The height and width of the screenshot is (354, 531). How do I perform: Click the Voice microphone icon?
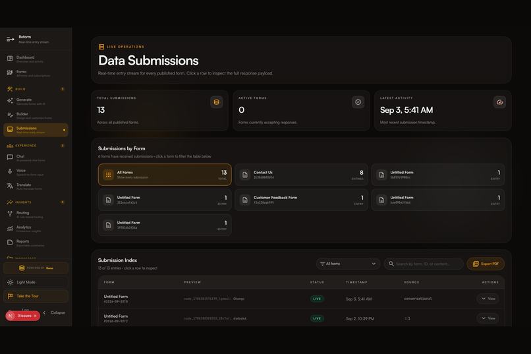[10, 172]
